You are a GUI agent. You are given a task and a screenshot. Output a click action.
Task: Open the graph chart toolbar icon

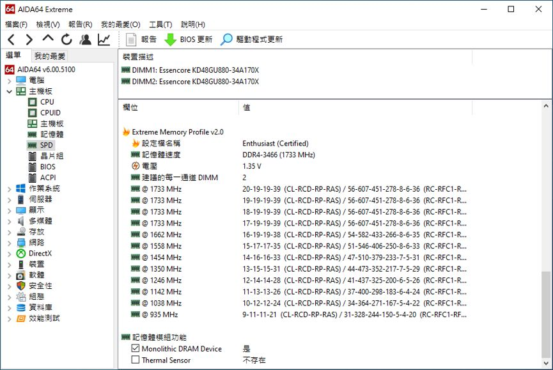click(x=104, y=40)
